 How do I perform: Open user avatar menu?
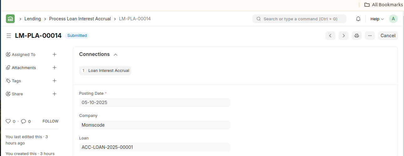tap(393, 19)
